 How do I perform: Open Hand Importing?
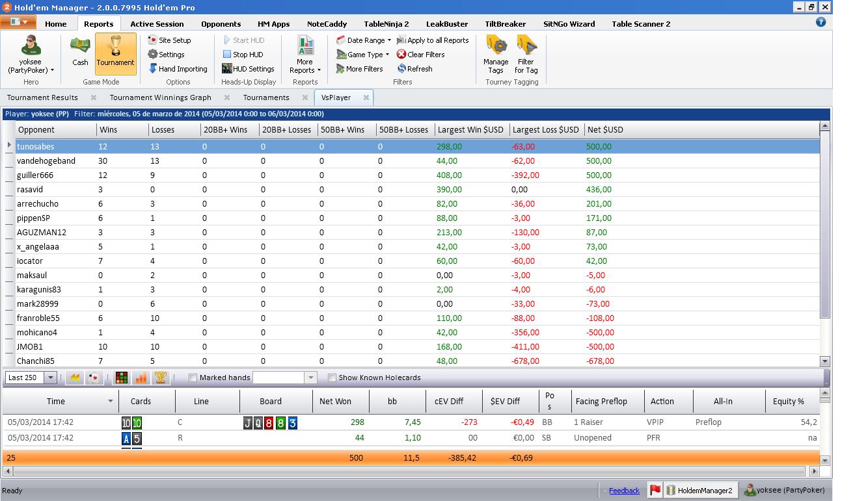click(x=177, y=69)
